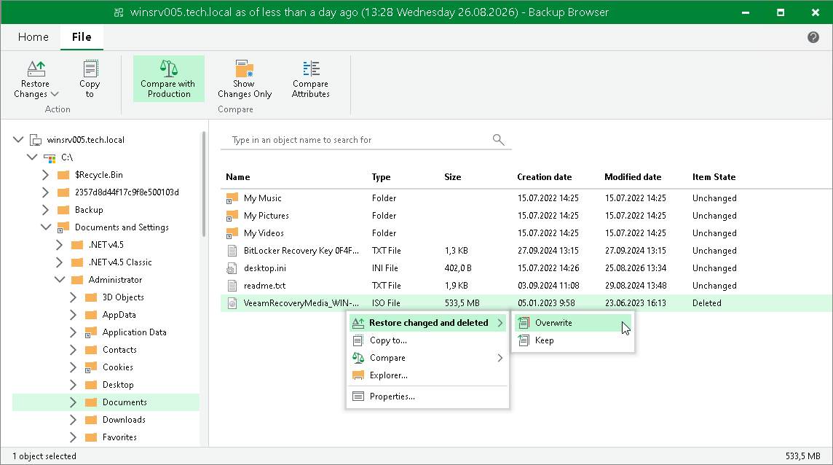Sort by the Type column header
Screen dimensions: 833x465
click(x=381, y=177)
